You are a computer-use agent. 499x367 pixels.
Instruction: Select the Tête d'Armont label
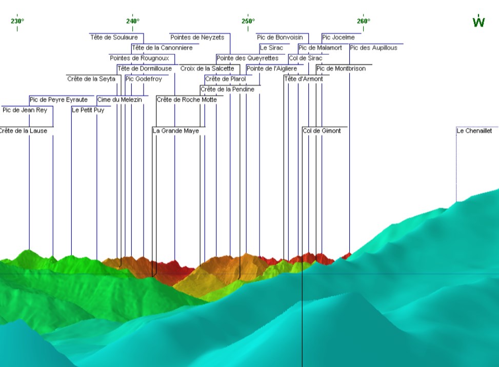click(x=304, y=79)
